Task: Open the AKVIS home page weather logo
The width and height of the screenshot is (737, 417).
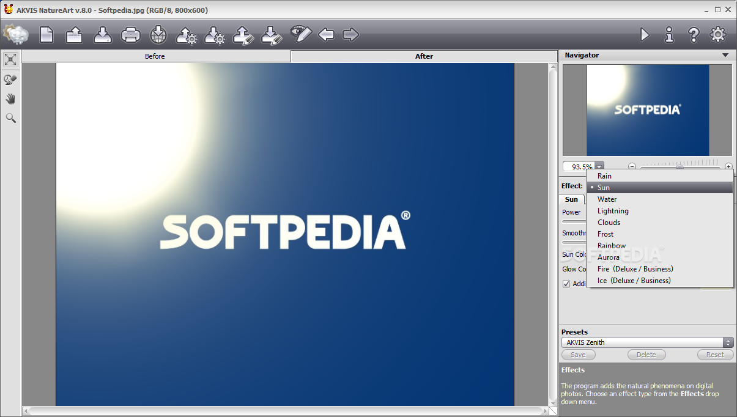Action: coord(15,34)
